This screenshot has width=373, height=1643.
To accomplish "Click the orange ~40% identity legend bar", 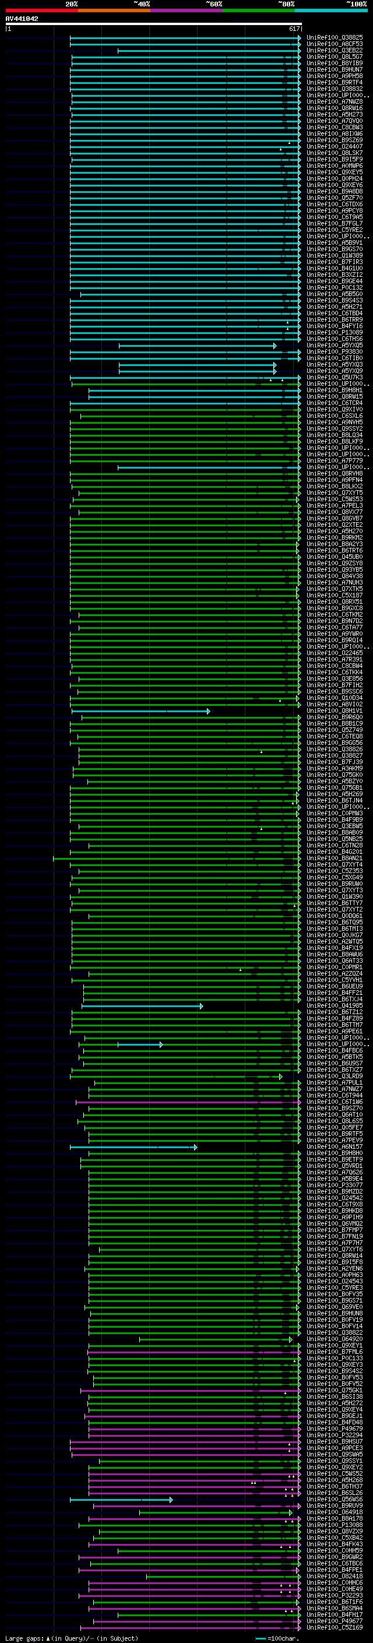I will pos(114,10).
